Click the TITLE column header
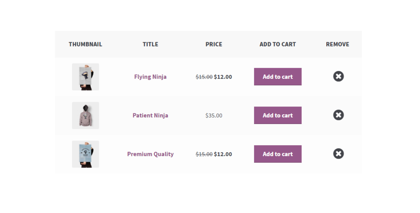 [150, 44]
